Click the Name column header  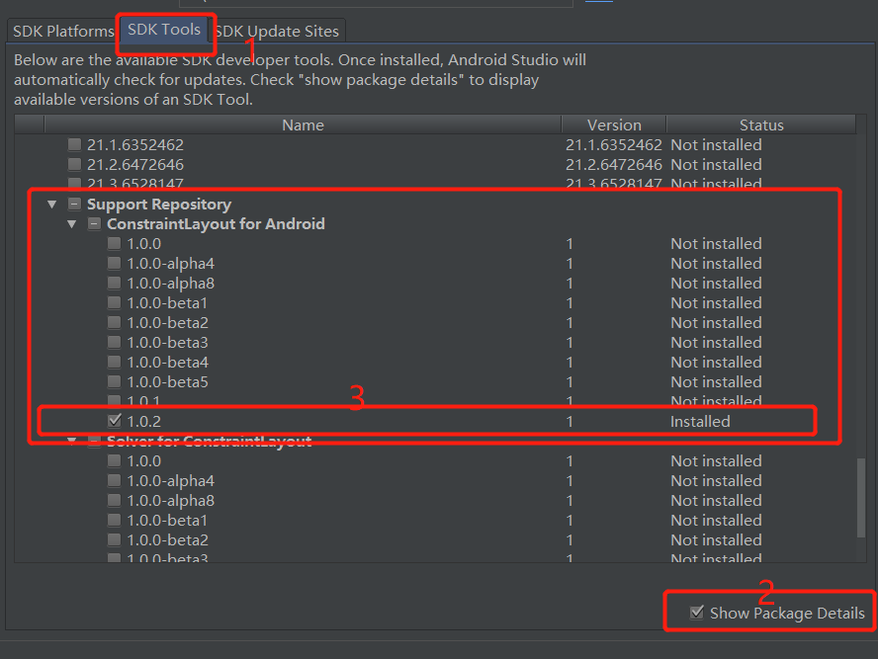coord(303,124)
